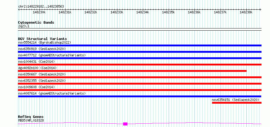The image size is (270, 127).
Task: Select the red bar under nsv1004431
Action: (140, 65)
